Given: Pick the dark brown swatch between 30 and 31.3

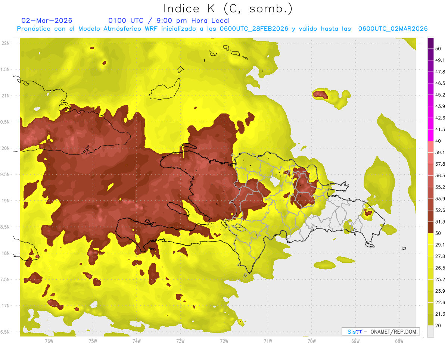Looking at the screenshot, I should 430,227.
